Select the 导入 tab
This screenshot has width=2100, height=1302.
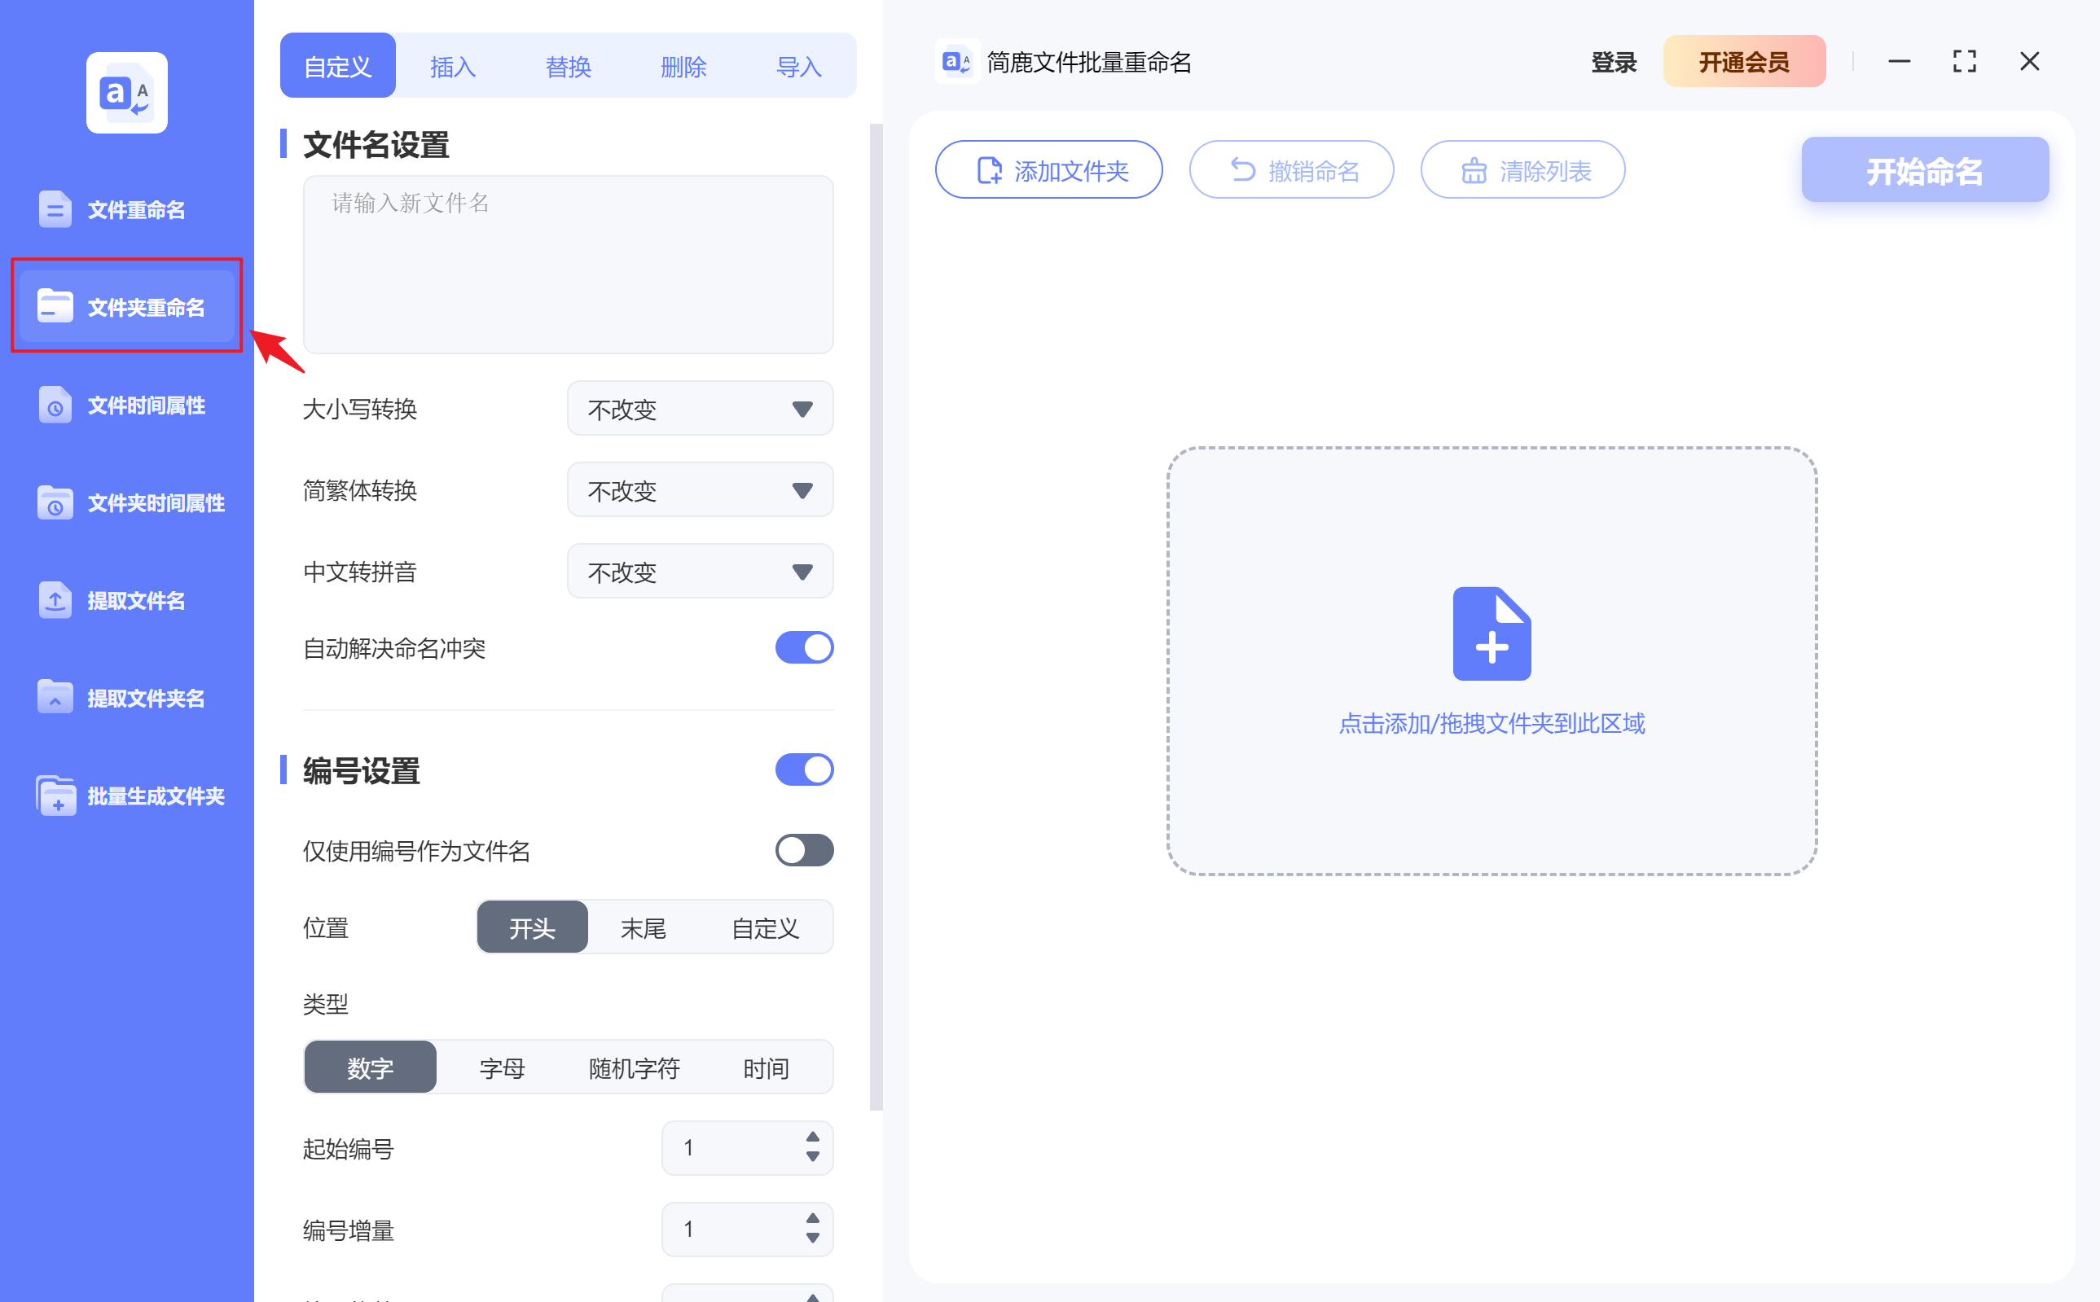798,65
